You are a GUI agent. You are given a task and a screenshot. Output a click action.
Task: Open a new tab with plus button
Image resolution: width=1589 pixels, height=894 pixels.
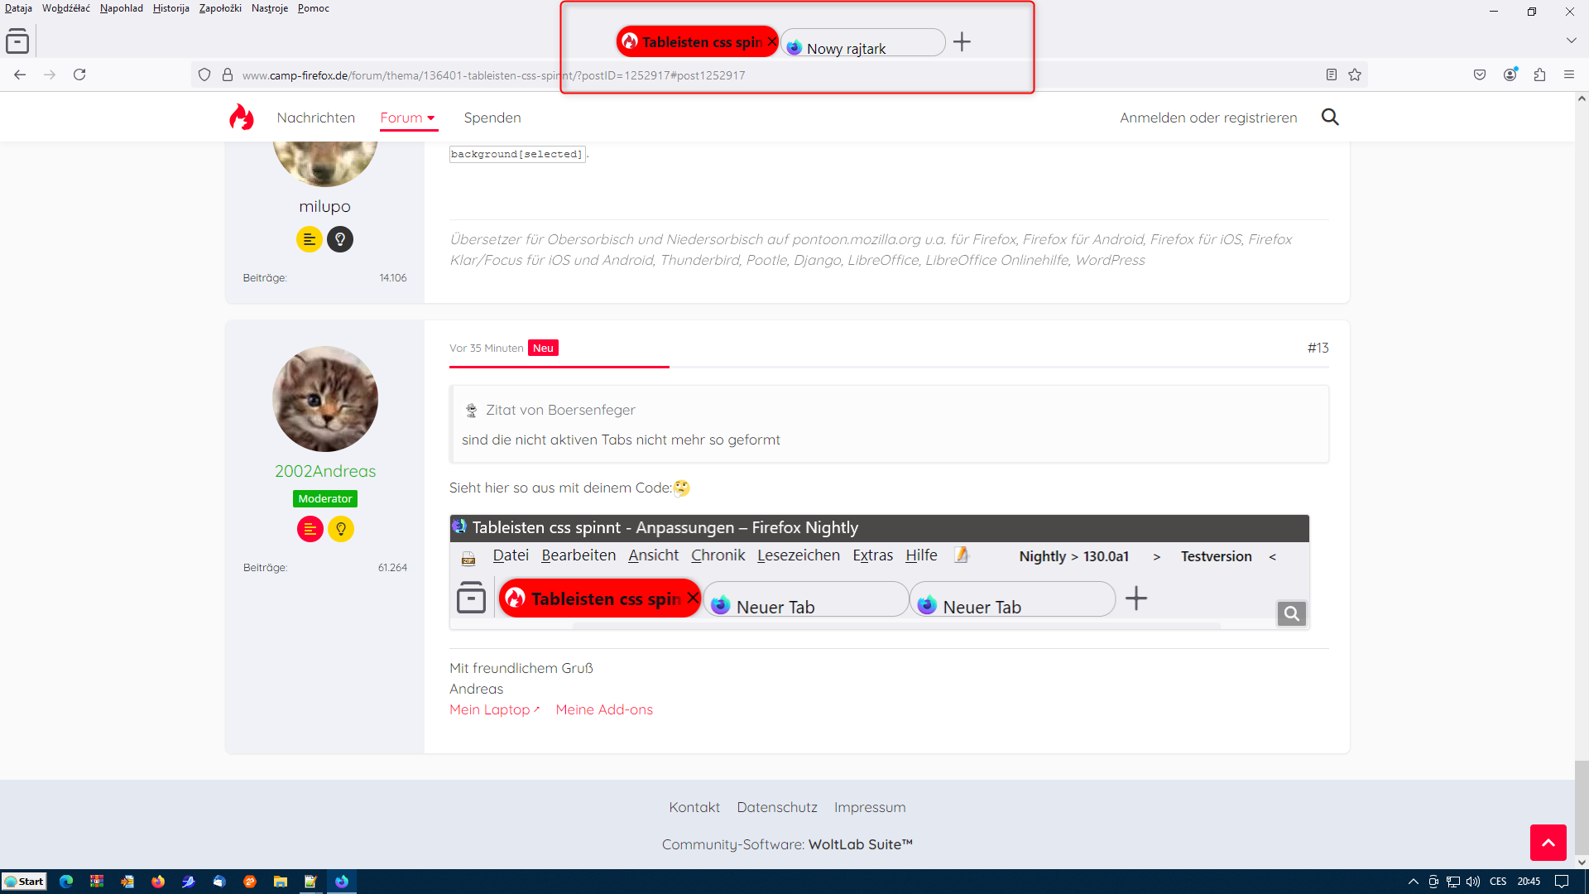tap(962, 42)
